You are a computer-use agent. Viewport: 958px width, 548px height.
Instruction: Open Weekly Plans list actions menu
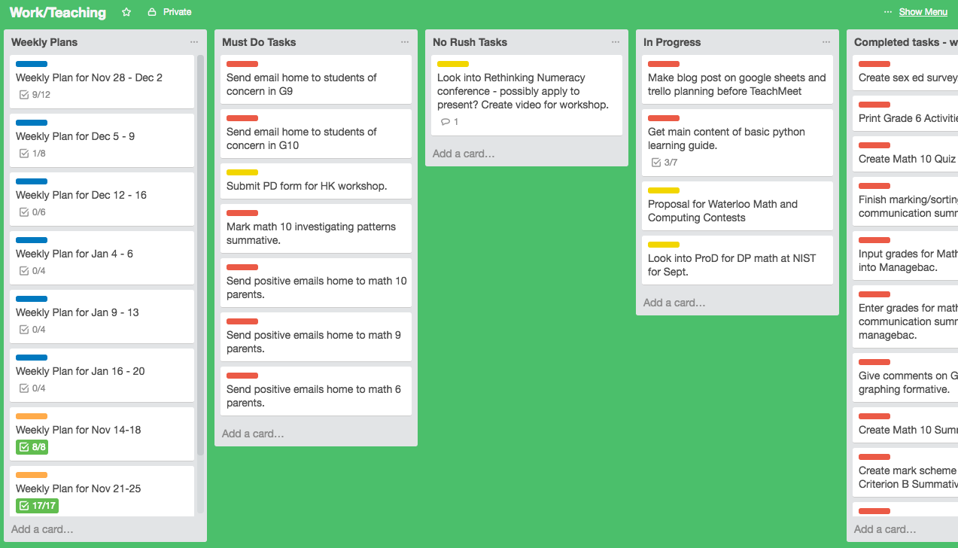point(194,42)
